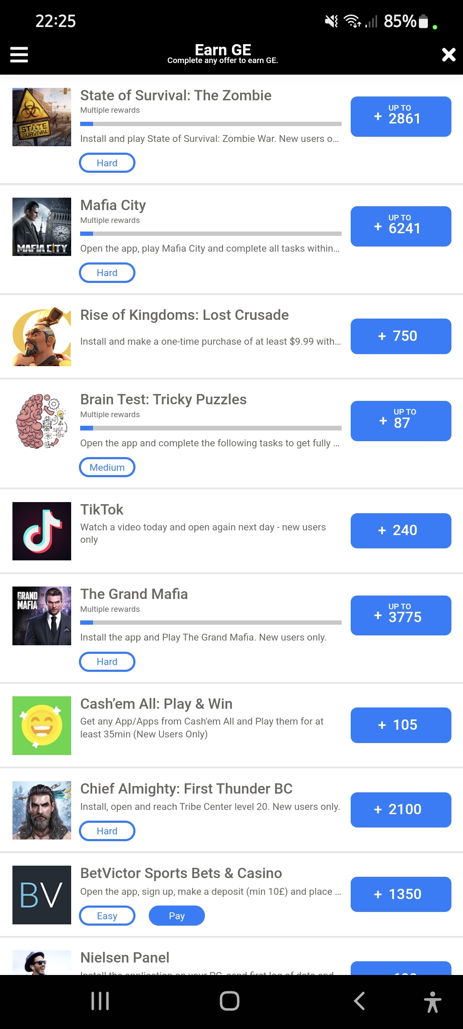
Task: Open The Grand Mafia offer title
Action: point(134,594)
